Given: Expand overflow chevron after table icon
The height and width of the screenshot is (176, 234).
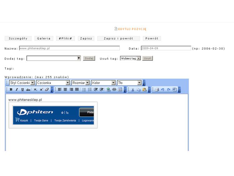Looking at the screenshot, I should pyautogui.click(x=125, y=90).
